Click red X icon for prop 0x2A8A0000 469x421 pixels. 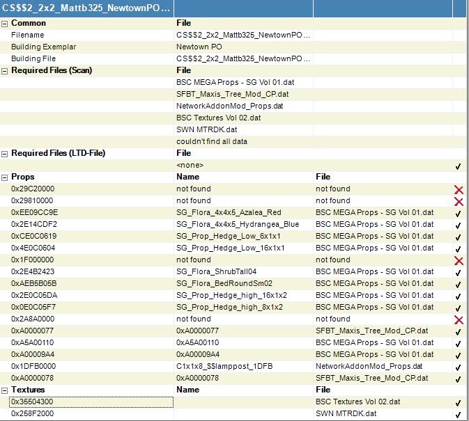[459, 320]
